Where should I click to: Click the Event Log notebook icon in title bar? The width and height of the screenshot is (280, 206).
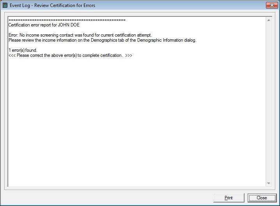5,5
